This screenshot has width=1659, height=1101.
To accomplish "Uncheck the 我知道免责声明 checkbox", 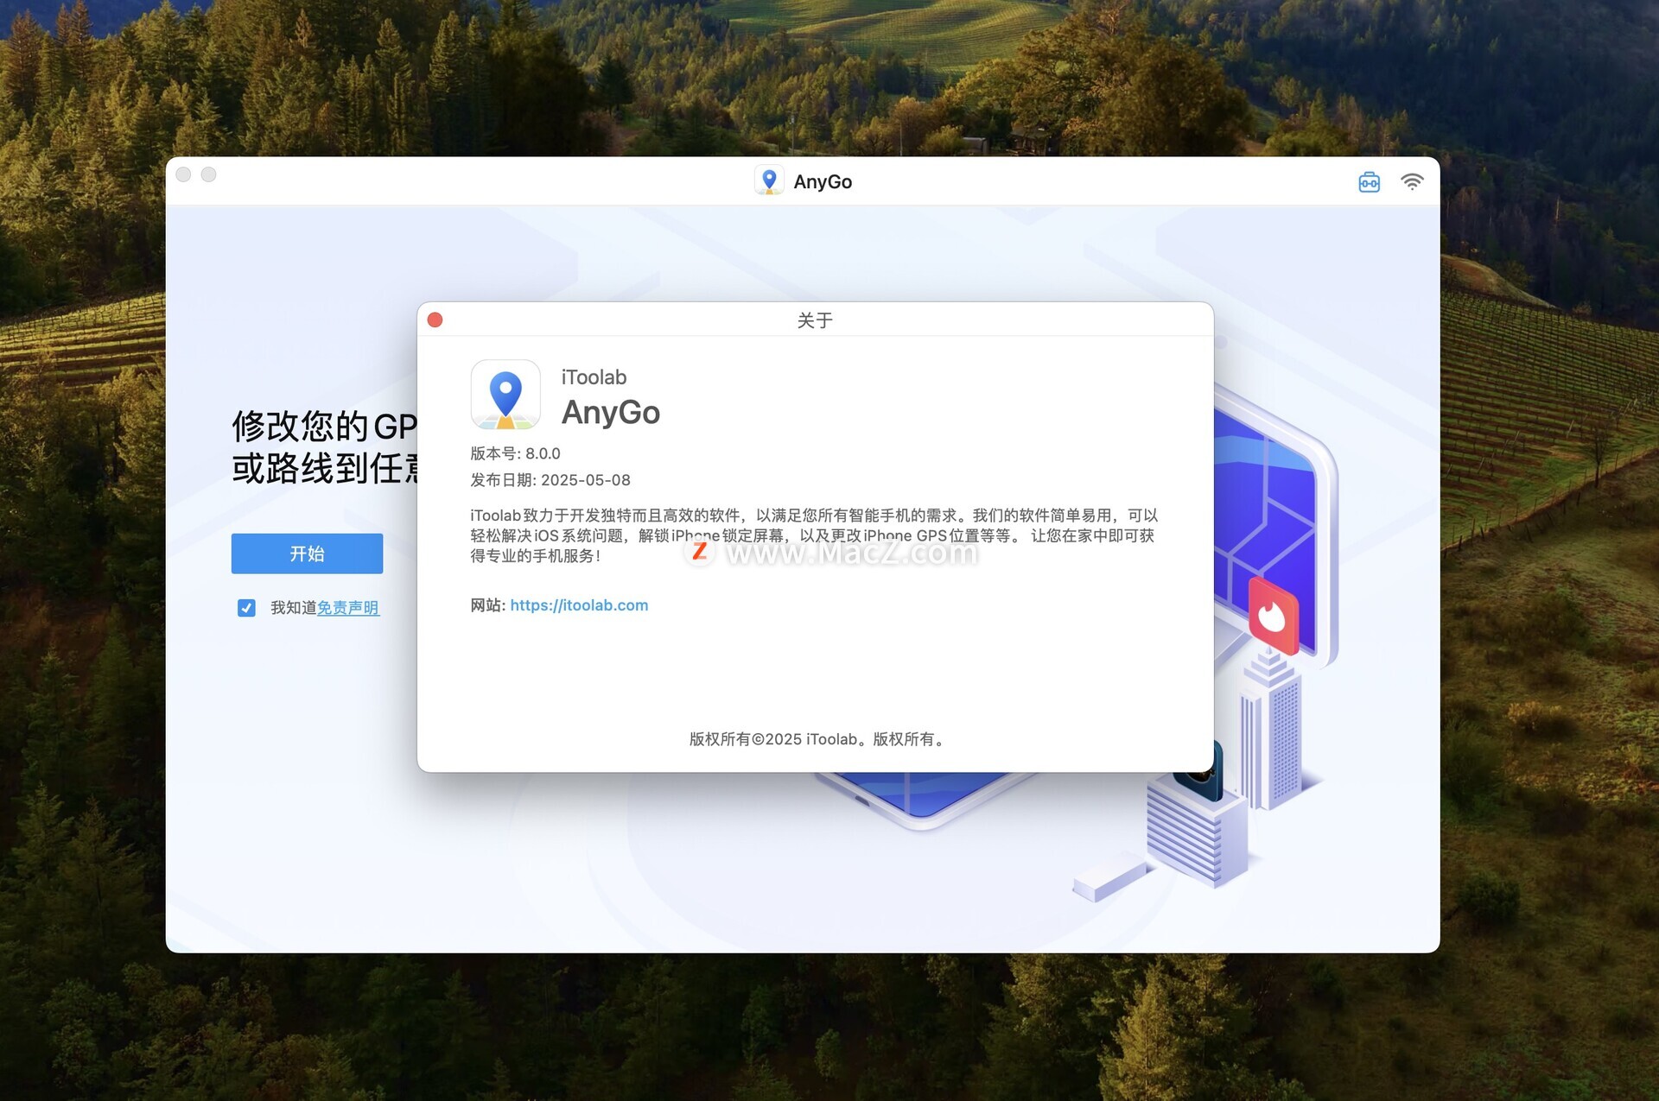I will 246,608.
